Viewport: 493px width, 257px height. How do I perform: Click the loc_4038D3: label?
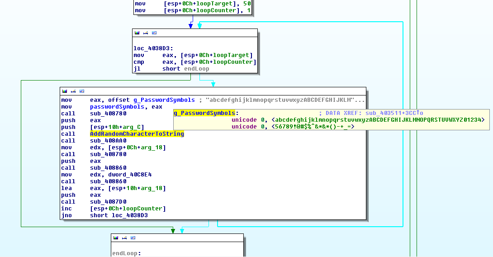pyautogui.click(x=153, y=48)
